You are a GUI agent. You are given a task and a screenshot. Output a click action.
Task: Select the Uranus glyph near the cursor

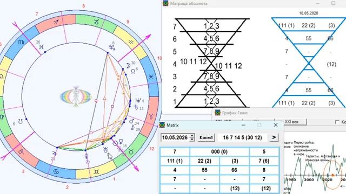click(106, 150)
